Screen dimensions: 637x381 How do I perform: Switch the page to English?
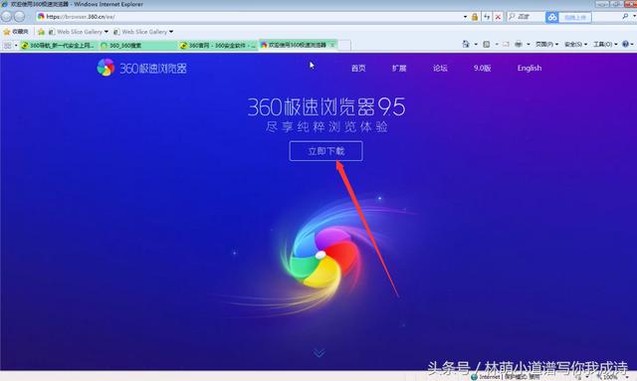pyautogui.click(x=530, y=68)
